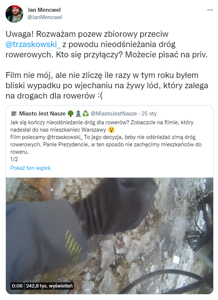Open the three-dot more options menu
This screenshot has width=218, height=300.
pos(210,10)
